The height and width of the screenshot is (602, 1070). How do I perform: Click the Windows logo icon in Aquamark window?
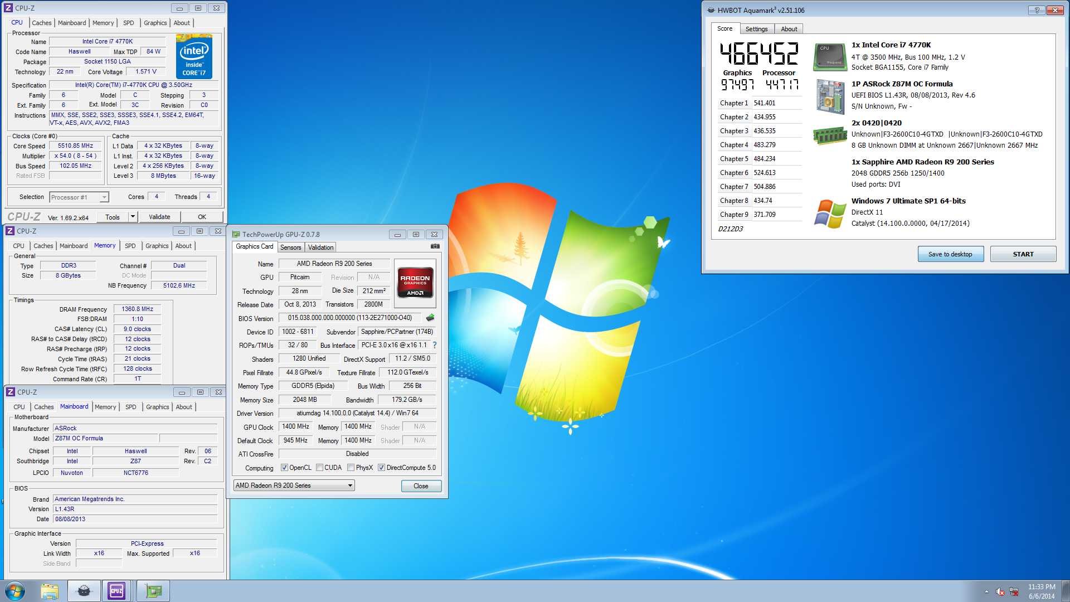(830, 214)
